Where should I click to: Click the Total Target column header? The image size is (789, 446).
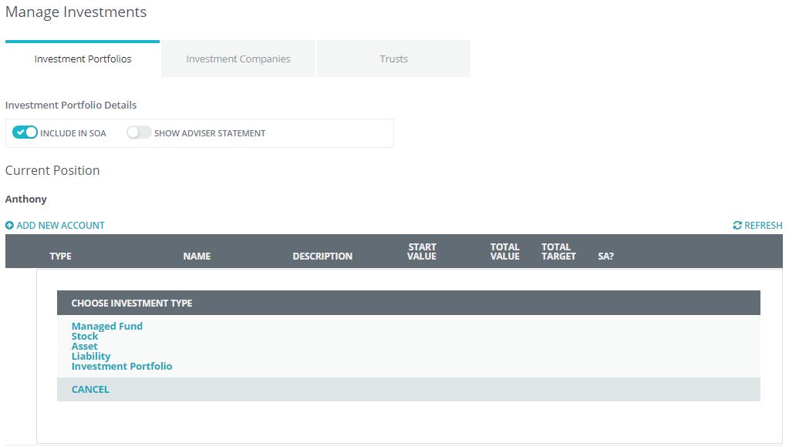pos(558,252)
